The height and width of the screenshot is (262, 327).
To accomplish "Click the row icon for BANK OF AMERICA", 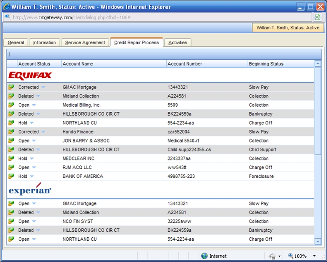I will (11, 177).
